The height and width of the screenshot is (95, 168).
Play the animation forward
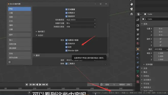point(40,85)
